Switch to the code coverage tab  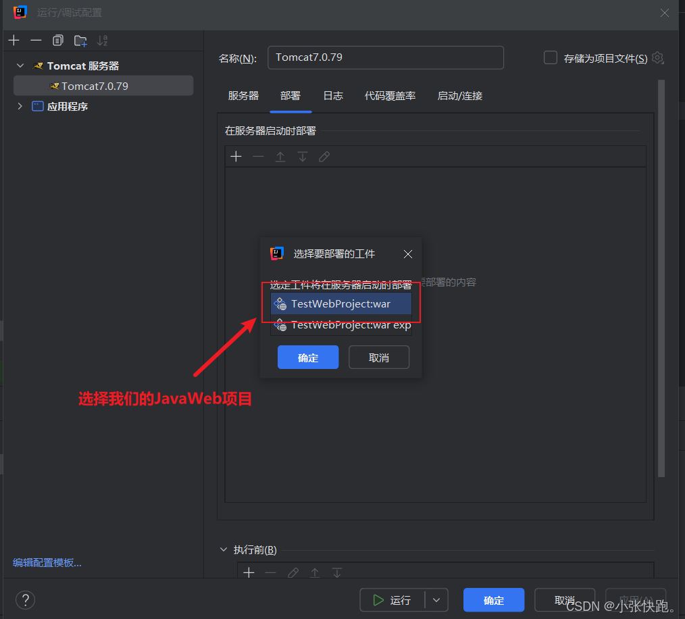390,96
